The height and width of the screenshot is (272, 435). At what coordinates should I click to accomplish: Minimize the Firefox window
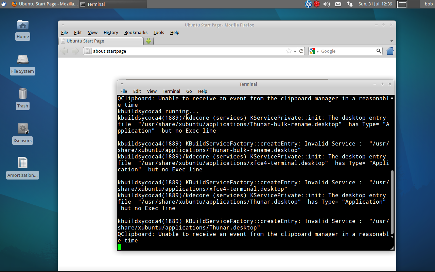tap(376, 25)
